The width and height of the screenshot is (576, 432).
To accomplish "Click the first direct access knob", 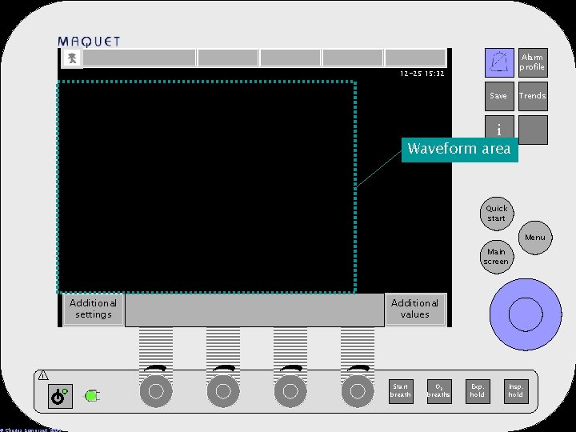I will (x=156, y=391).
